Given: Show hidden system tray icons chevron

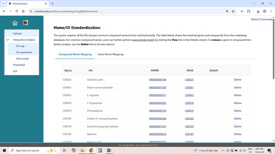Looking at the screenshot, I should 223,150.
